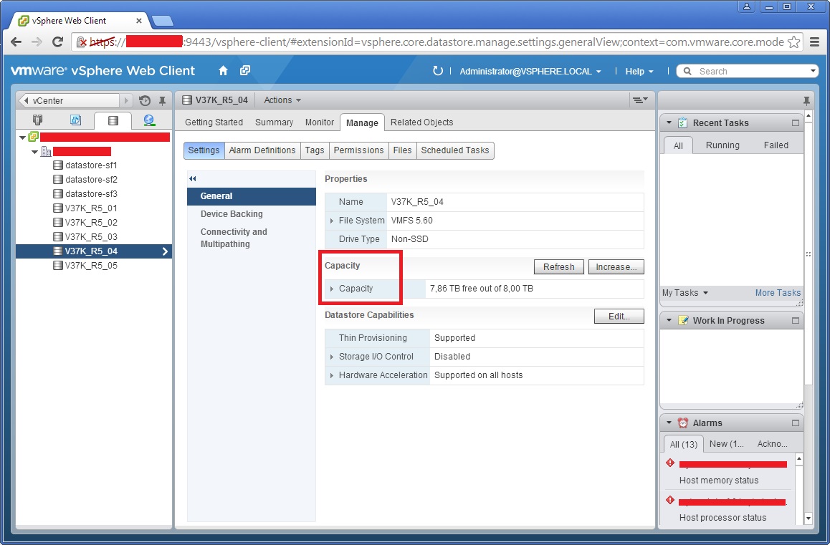Open content panel view options icon
The image size is (830, 545).
coord(639,100)
